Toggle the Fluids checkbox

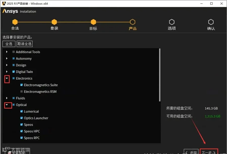13,98
